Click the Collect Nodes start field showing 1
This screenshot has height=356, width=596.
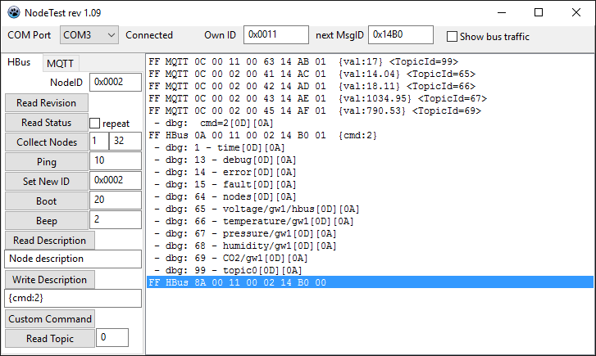(99, 142)
